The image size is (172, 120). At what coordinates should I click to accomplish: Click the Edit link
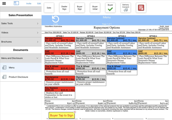pyautogui.click(x=39, y=4)
